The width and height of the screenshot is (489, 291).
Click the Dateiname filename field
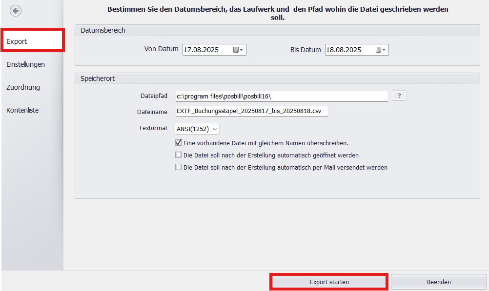click(x=251, y=111)
